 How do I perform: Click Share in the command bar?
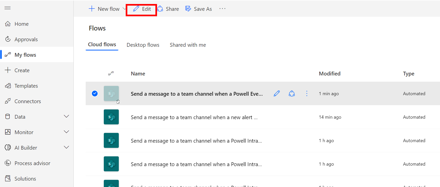point(168,9)
